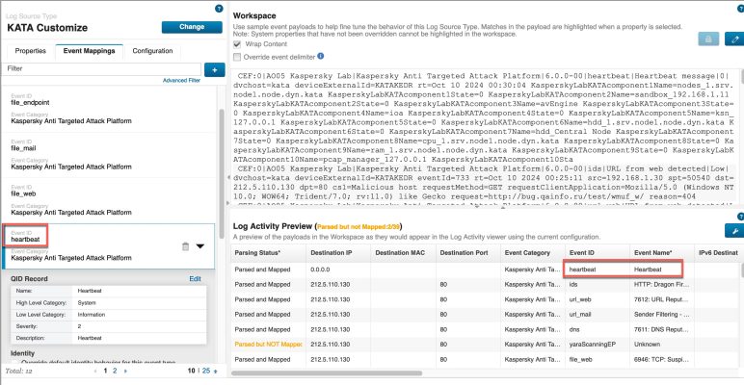Open help icon above Change button
This screenshot has height=385, width=744.
219,8
